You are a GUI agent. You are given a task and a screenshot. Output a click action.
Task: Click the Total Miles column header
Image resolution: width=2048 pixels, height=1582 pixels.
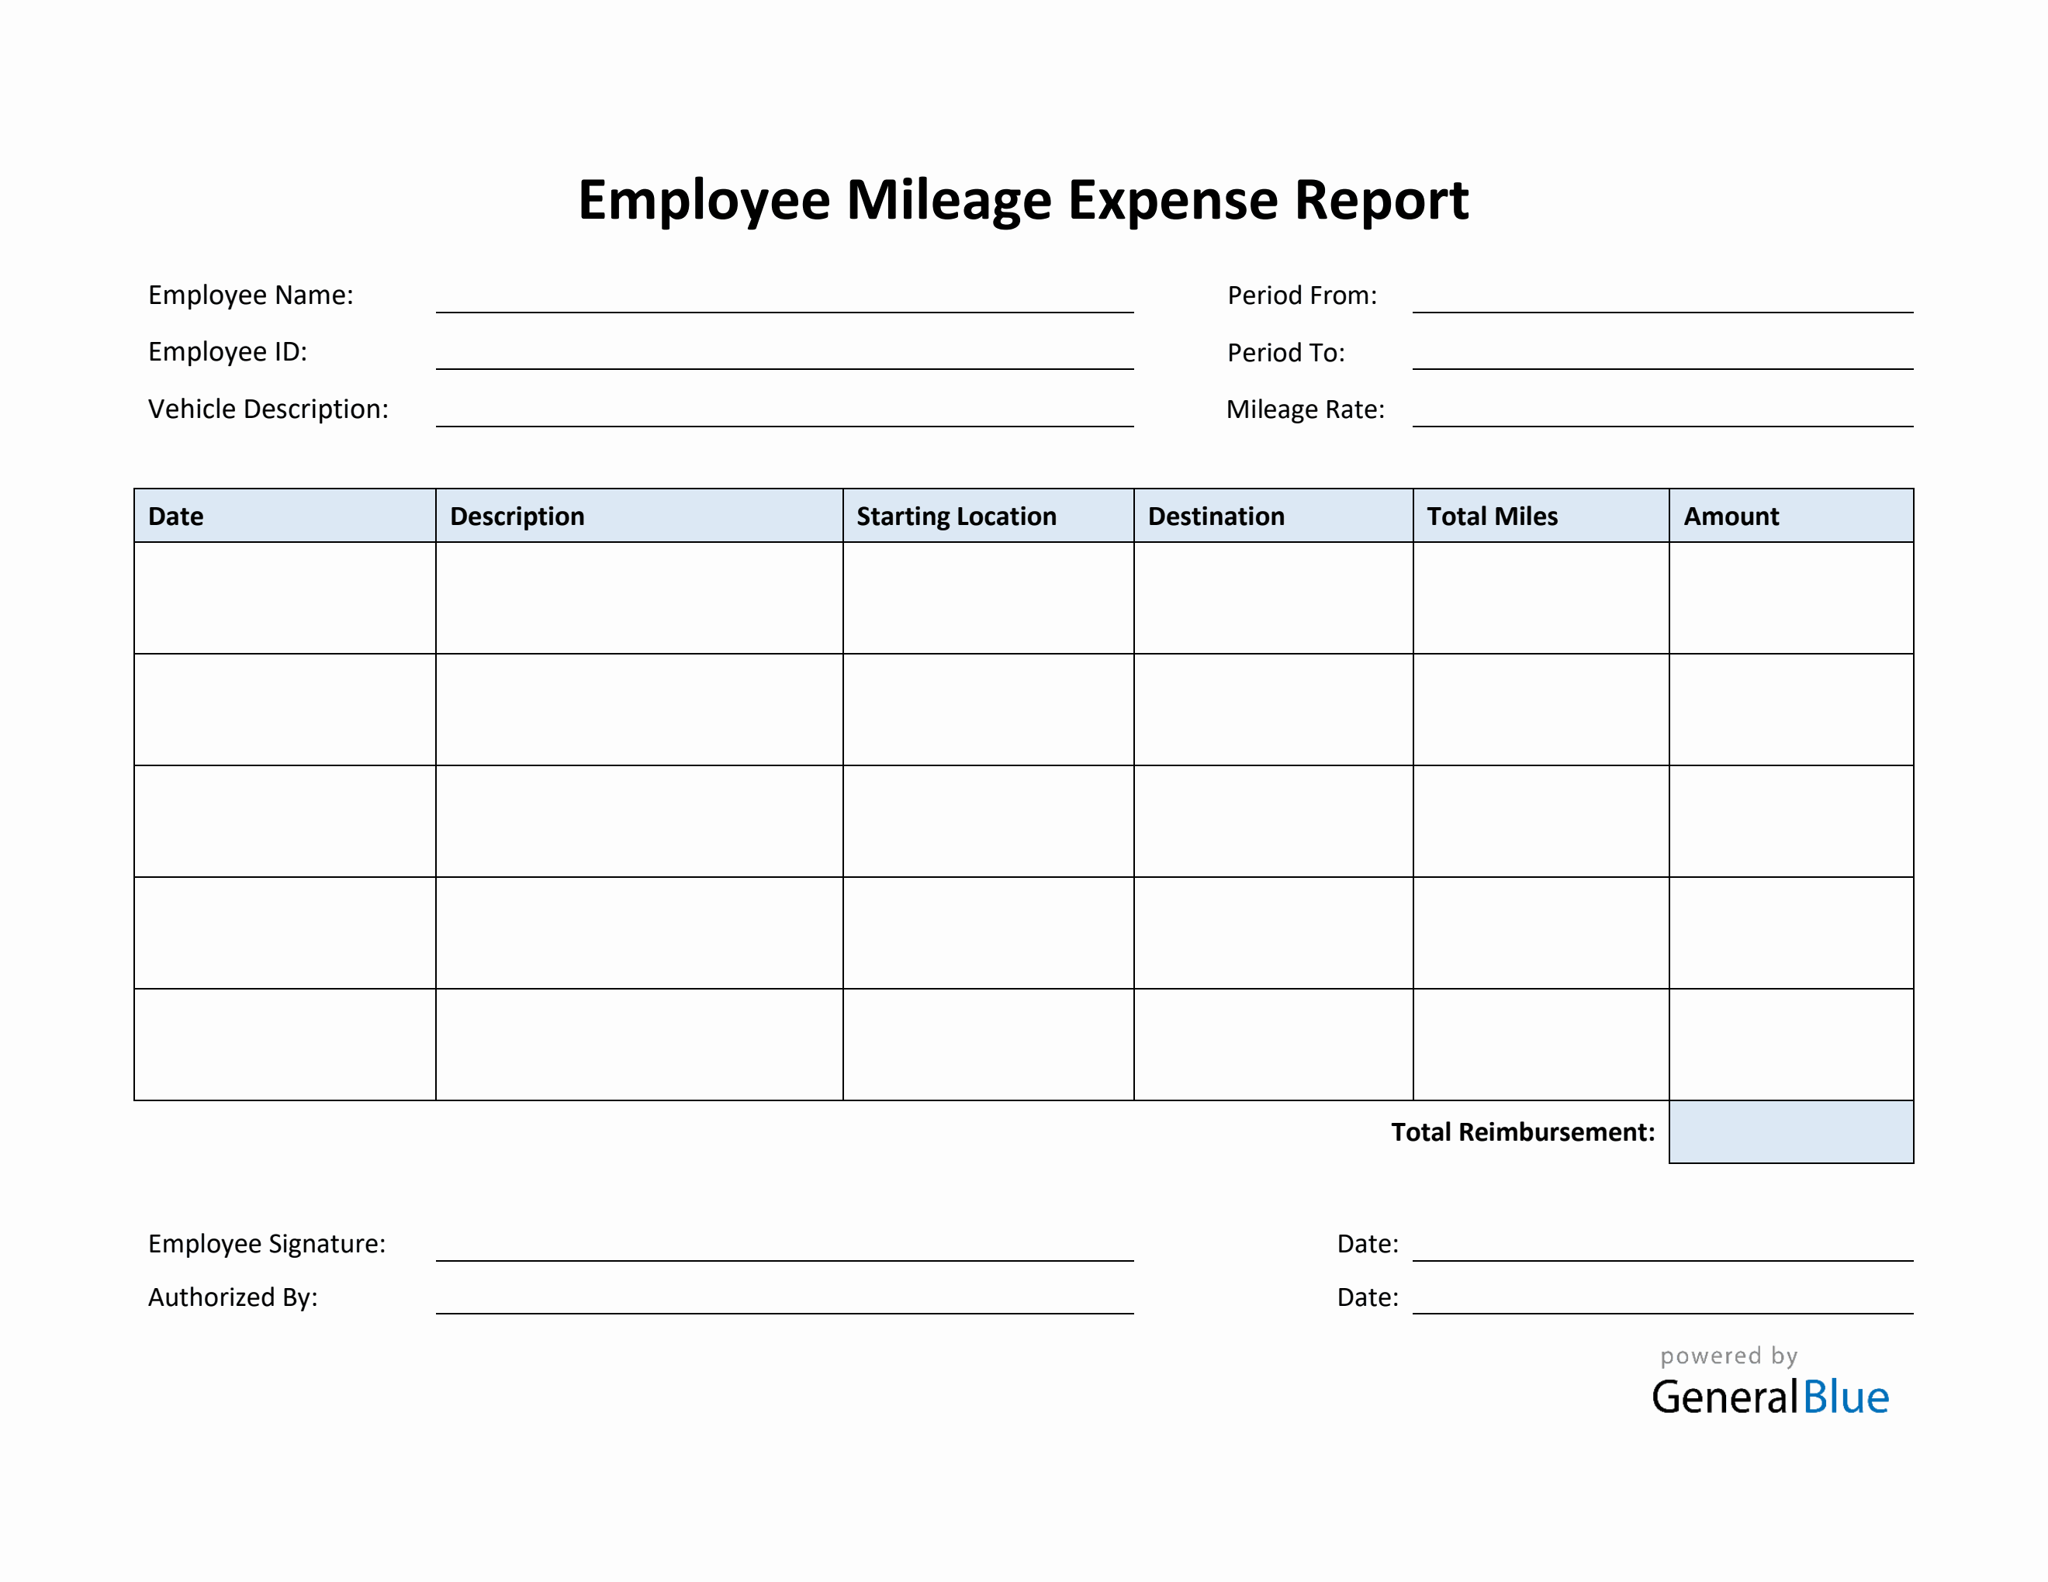click(1491, 516)
